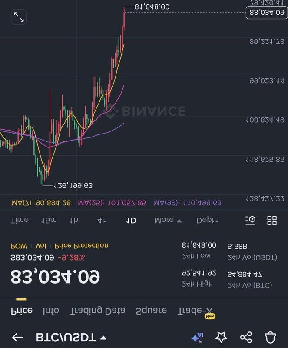288x348 pixels.
Task: Expand the chart to fullscreen
Action: [19, 17]
